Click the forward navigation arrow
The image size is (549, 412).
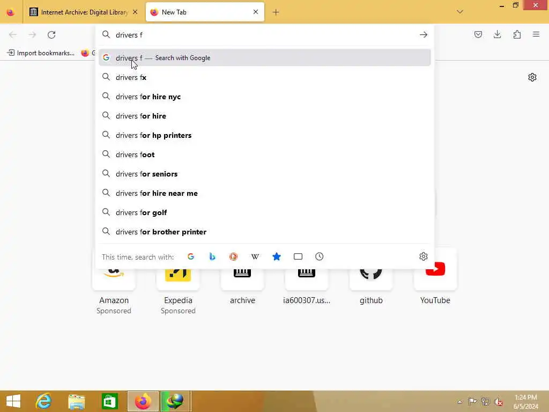[x=32, y=35]
